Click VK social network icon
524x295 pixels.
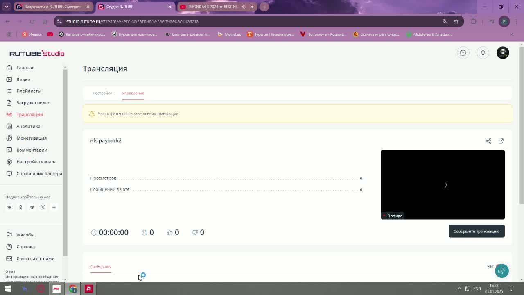pos(9,207)
